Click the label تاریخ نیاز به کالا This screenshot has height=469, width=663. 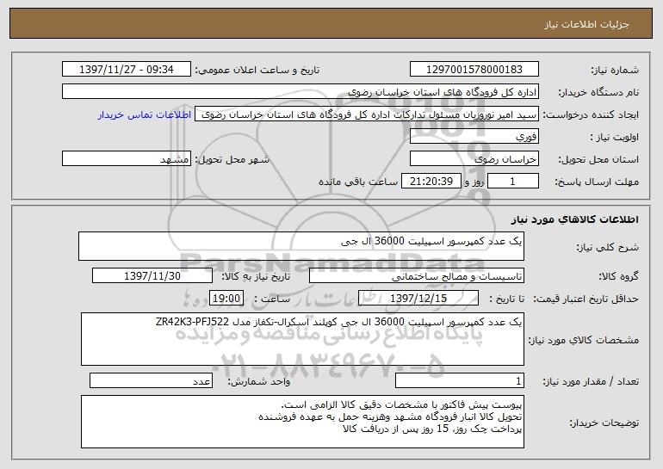pos(256,276)
